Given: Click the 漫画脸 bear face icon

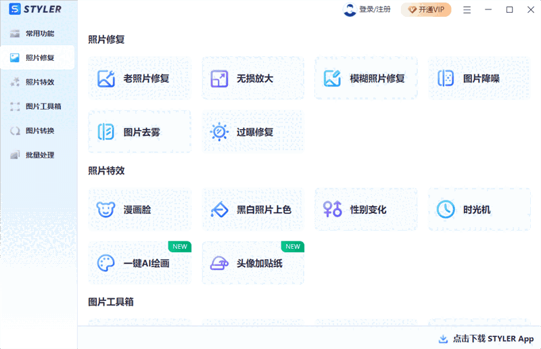Looking at the screenshot, I should 105,210.
